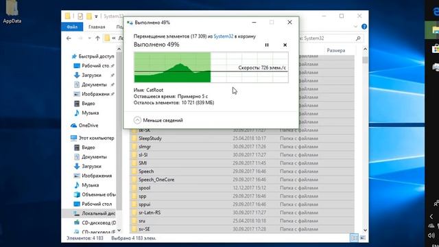Open Видео under quick access

(x=85, y=104)
